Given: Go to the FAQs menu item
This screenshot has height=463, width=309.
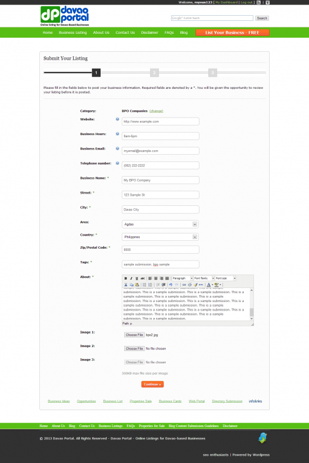Looking at the screenshot, I should tap(169, 33).
